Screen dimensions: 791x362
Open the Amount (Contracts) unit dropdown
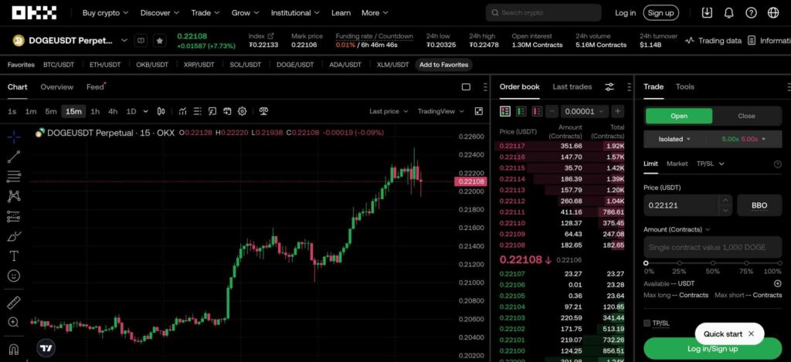tap(677, 229)
